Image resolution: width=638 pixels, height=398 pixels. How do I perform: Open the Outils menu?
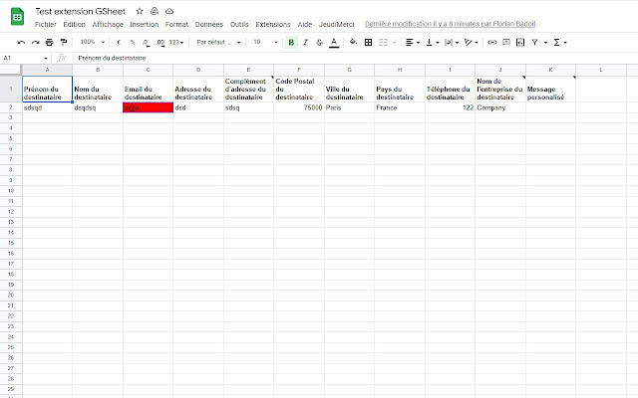click(239, 24)
